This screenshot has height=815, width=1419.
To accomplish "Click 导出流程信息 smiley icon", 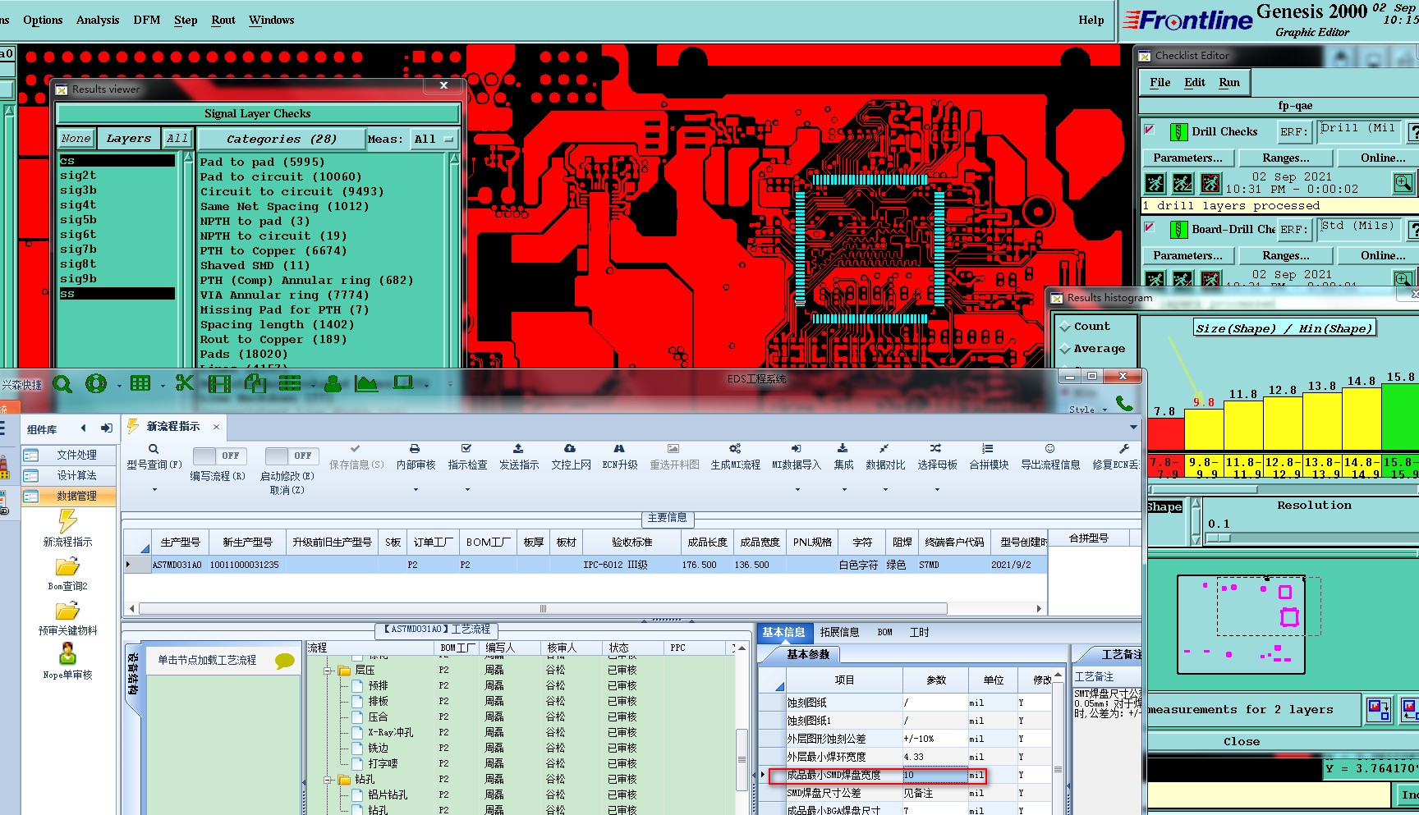I will 1049,449.
